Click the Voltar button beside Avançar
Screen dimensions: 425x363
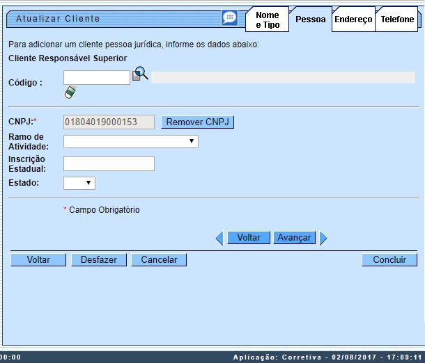point(249,238)
